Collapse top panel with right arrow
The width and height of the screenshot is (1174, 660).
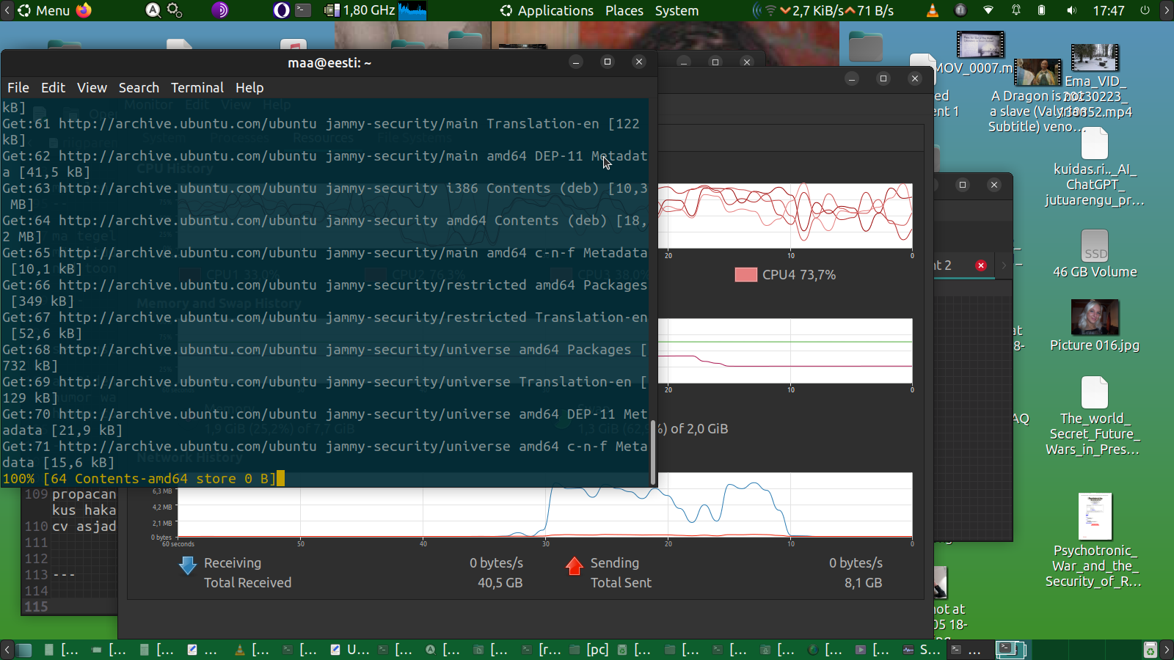[x=1167, y=10]
